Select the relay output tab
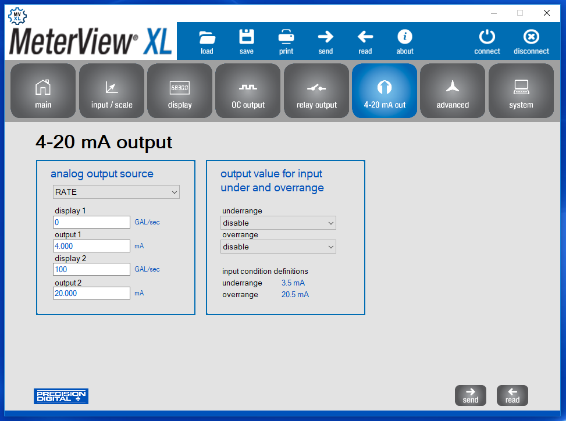 [x=316, y=91]
